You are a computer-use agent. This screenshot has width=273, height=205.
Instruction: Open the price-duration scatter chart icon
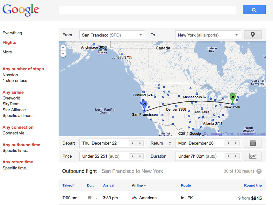(x=253, y=156)
